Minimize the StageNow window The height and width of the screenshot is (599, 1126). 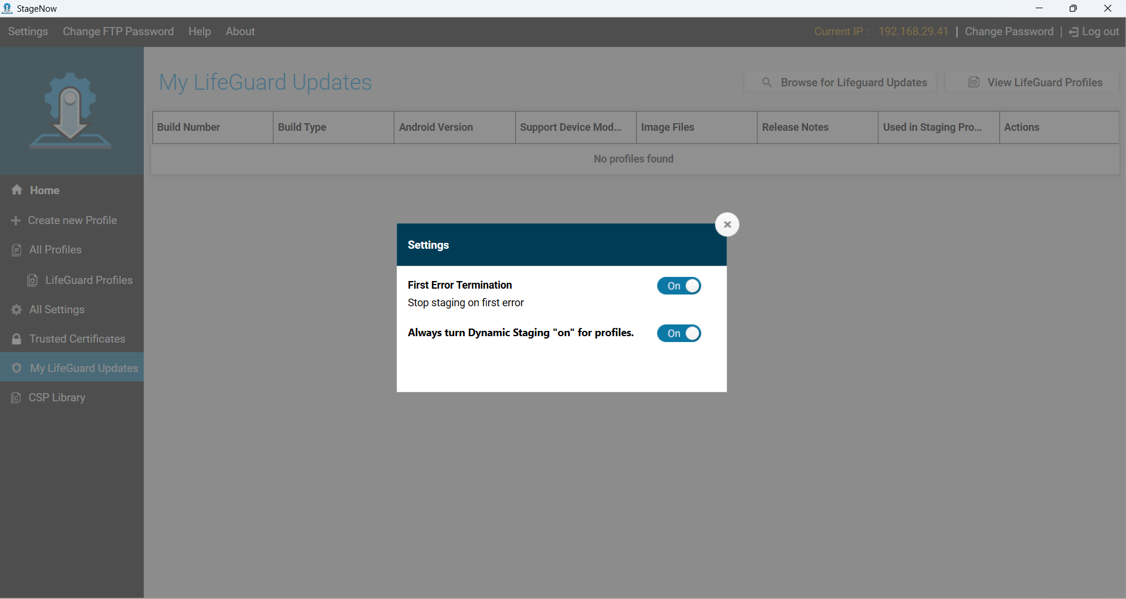click(1039, 8)
